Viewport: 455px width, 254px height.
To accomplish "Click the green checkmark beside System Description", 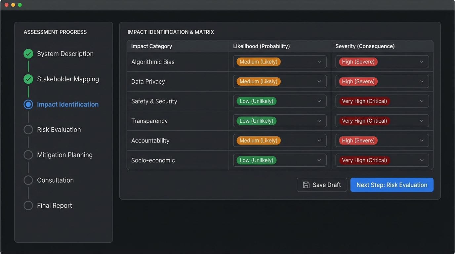I will coord(28,53).
